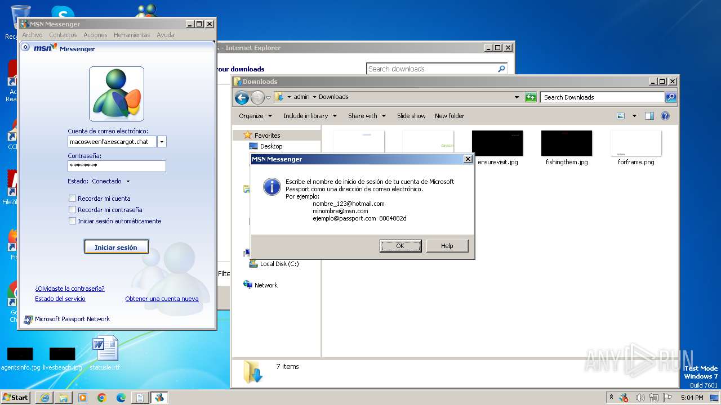Open Share with dropdown
The width and height of the screenshot is (721, 405).
367,116
